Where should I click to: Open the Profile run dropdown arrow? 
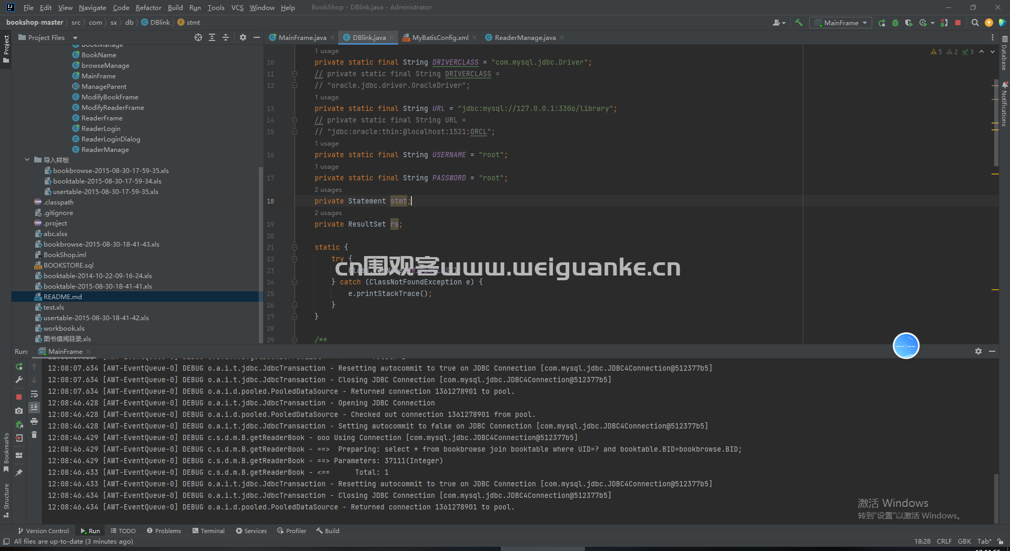933,23
